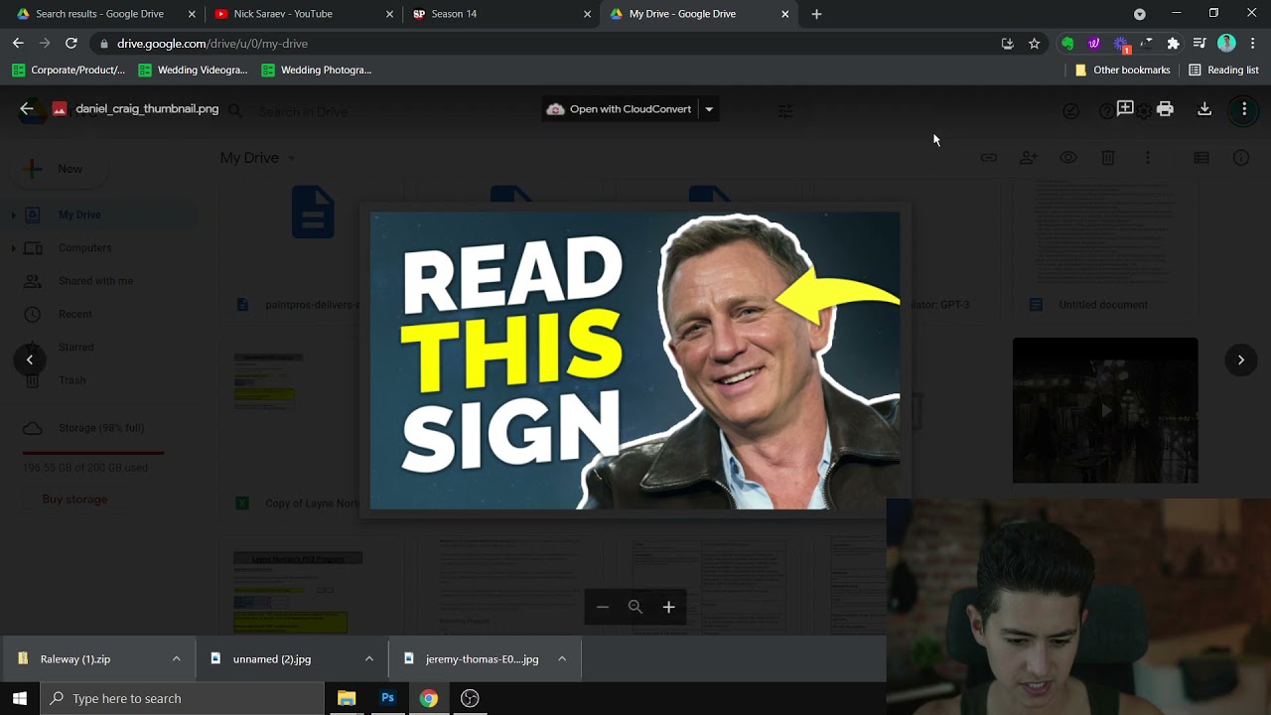This screenshot has width=1271, height=715.
Task: Switch Drive to list view layout
Action: (1200, 157)
